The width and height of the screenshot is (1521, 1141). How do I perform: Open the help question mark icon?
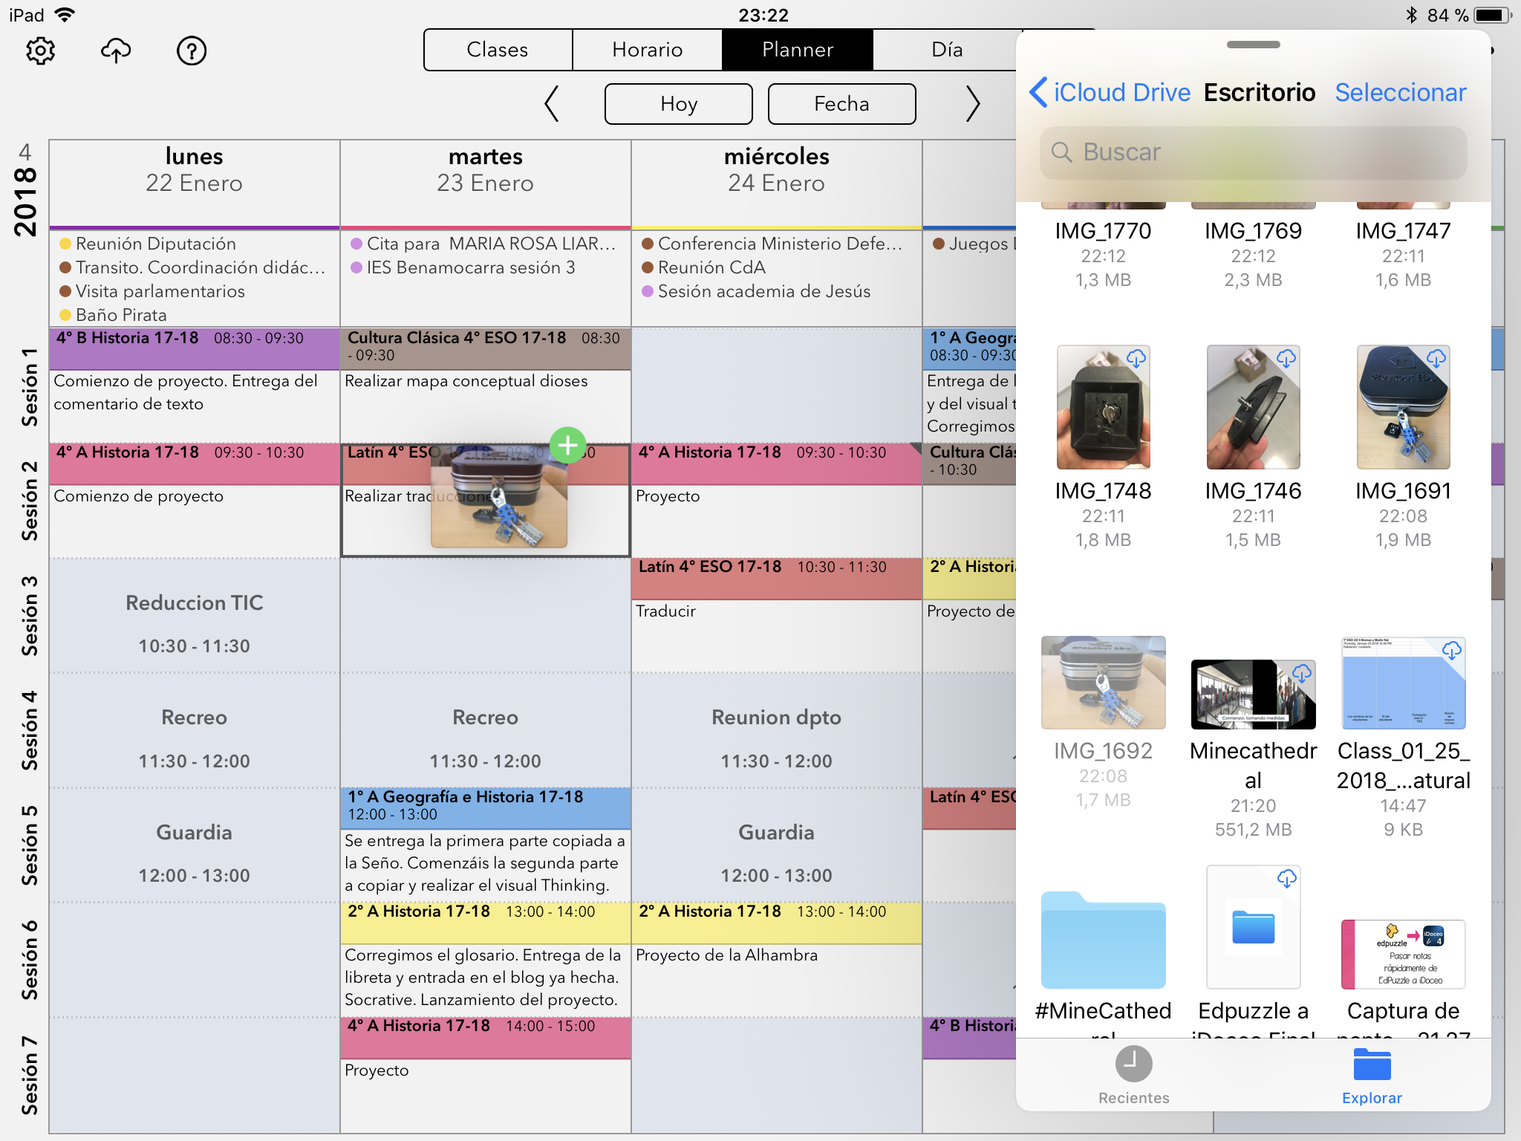[192, 51]
